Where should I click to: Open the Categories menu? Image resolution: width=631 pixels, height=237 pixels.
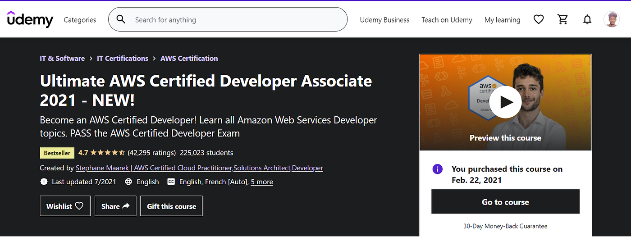click(x=80, y=20)
